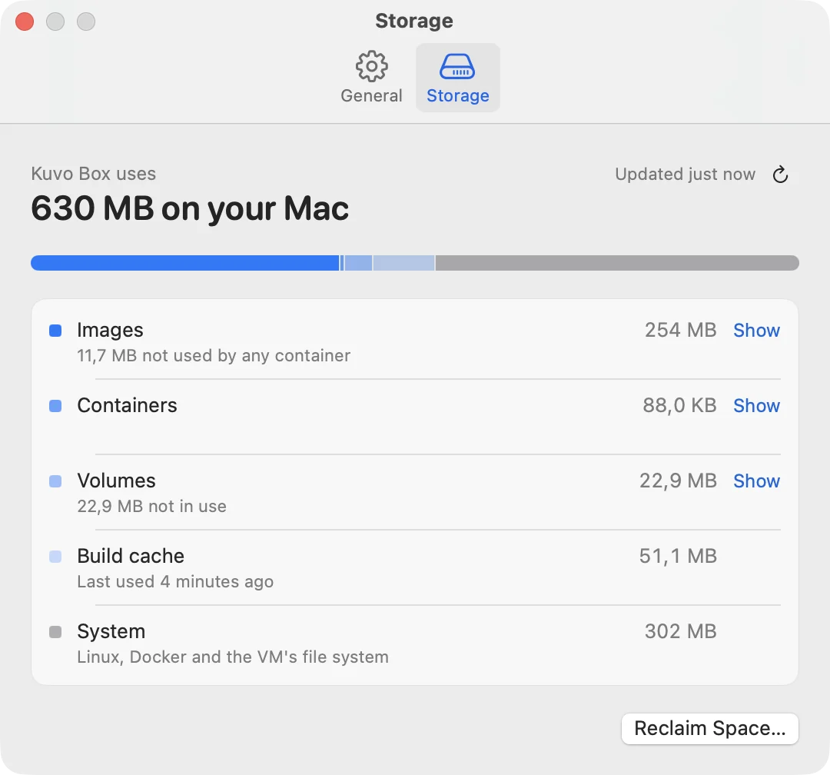Click the Volumes segment of usage bar
The image size is (830, 775).
tap(358, 263)
